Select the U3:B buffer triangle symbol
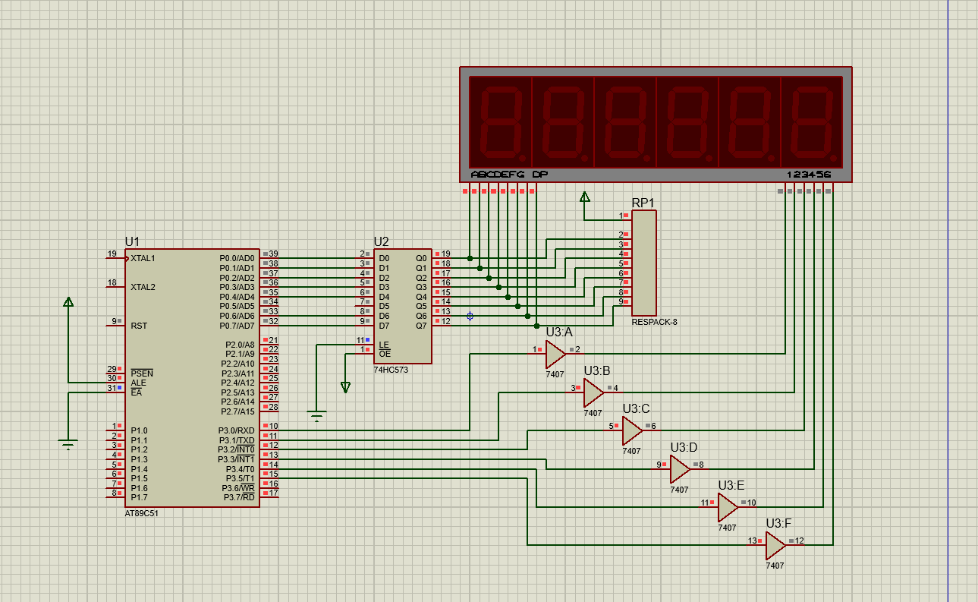Image resolution: width=978 pixels, height=602 pixels. coord(593,392)
